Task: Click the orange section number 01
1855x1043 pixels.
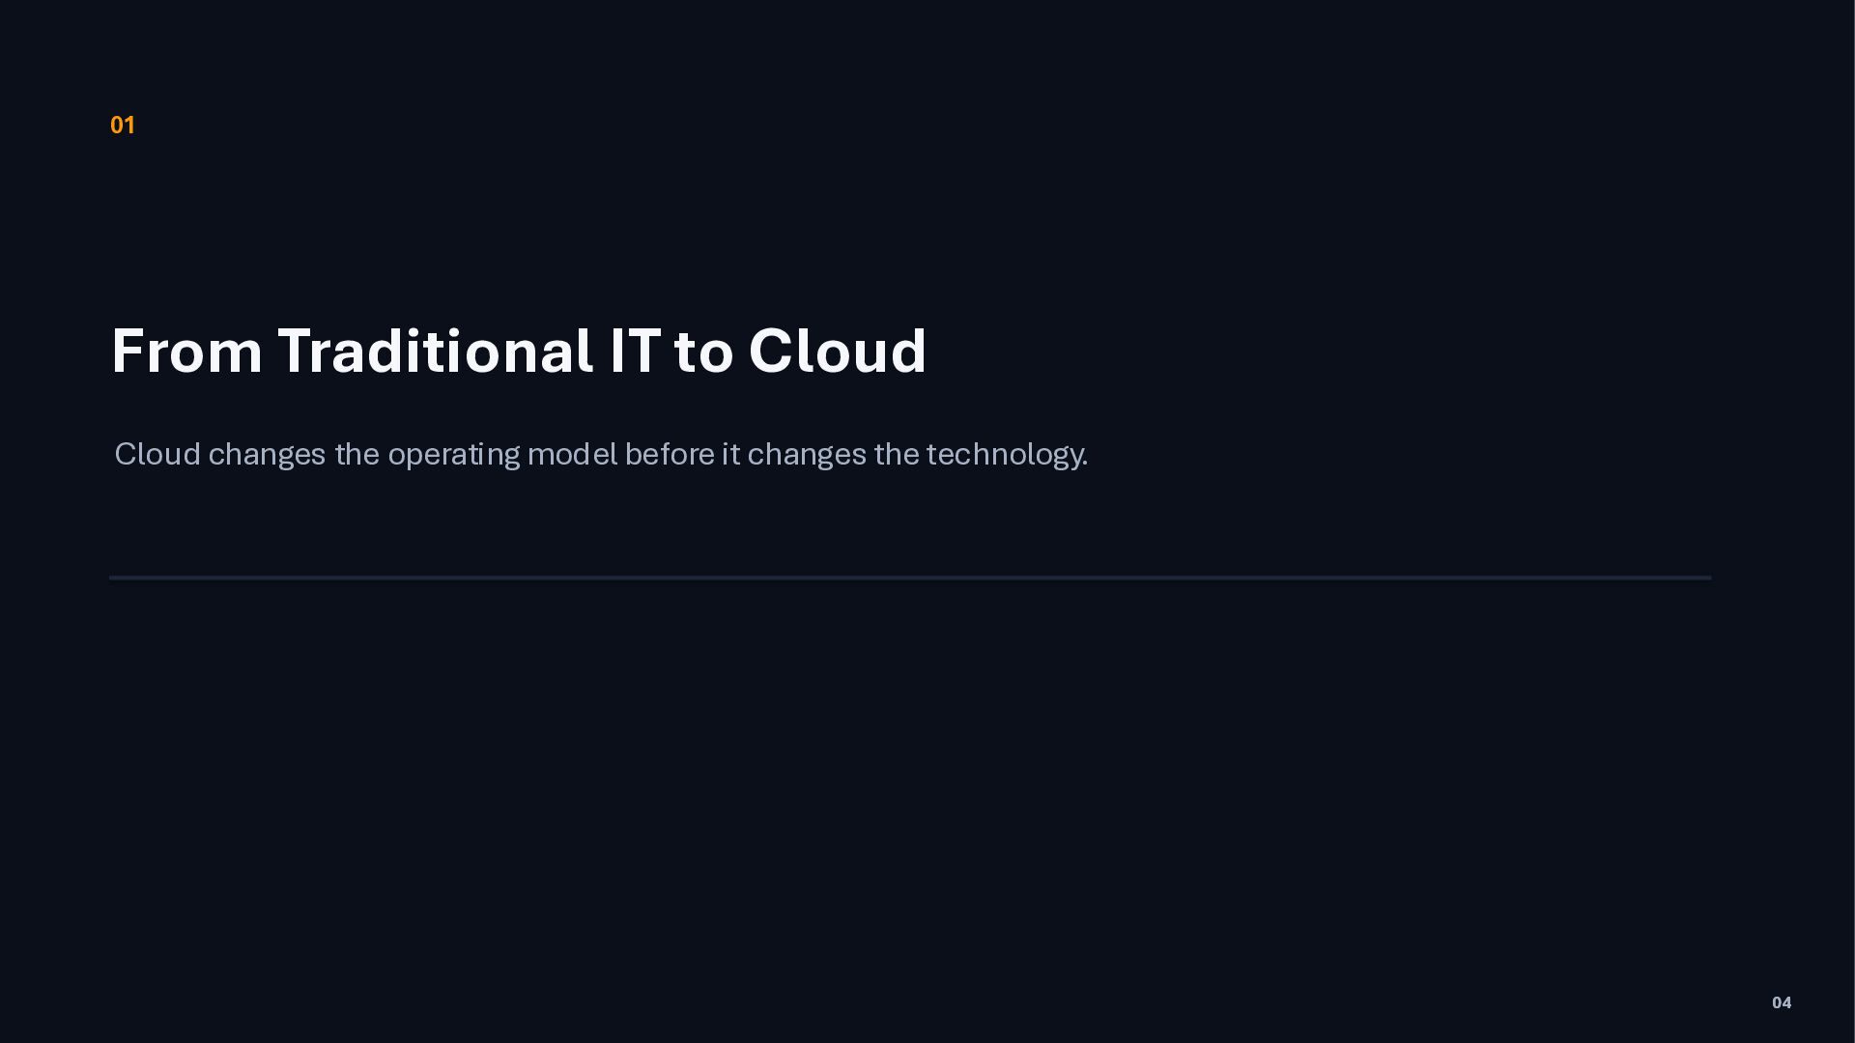Action: point(123,126)
